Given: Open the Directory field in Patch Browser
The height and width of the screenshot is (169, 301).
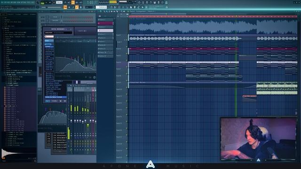Looking at the screenshot, I should point(58,33).
